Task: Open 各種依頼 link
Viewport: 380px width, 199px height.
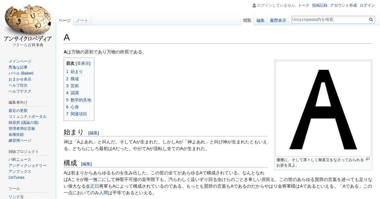Action: tap(16, 135)
